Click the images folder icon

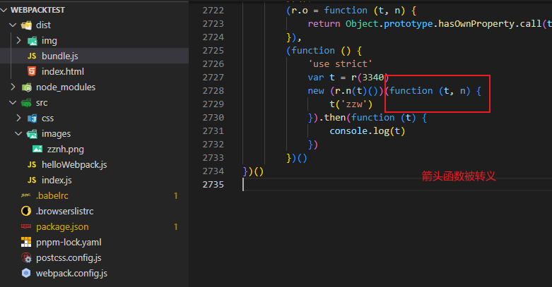click(x=32, y=134)
